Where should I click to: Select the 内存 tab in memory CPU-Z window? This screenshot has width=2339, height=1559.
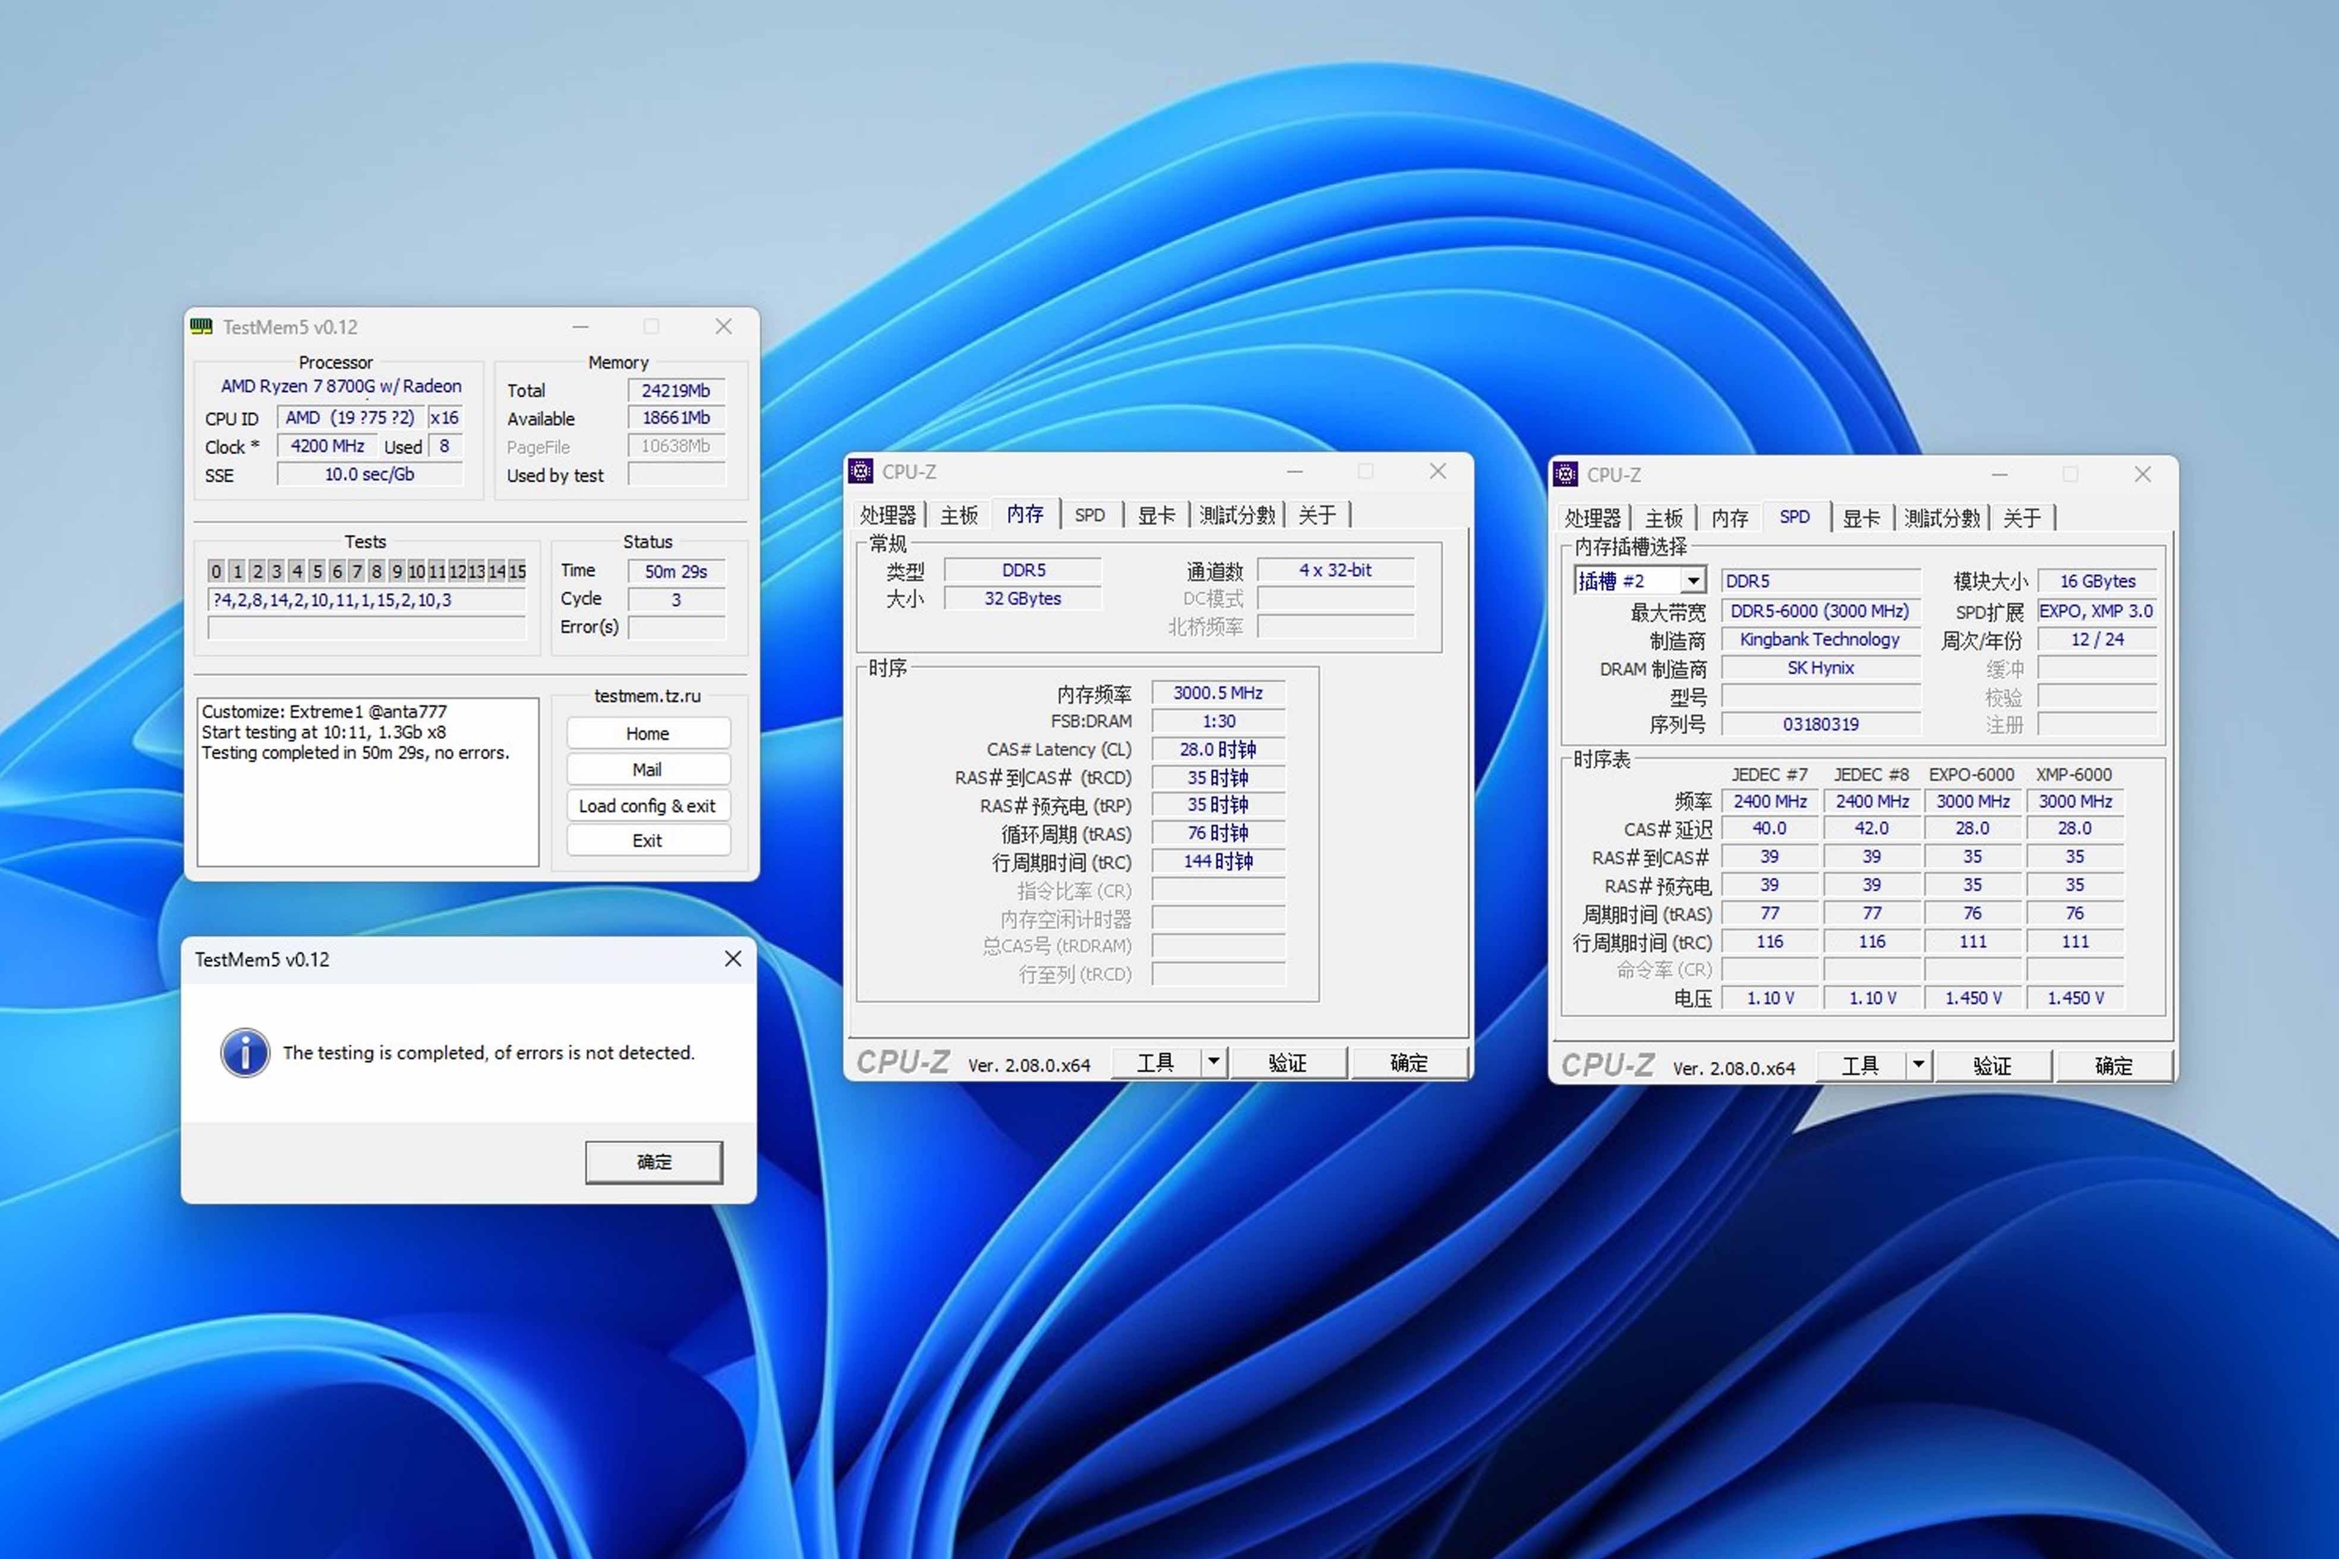coord(1025,513)
